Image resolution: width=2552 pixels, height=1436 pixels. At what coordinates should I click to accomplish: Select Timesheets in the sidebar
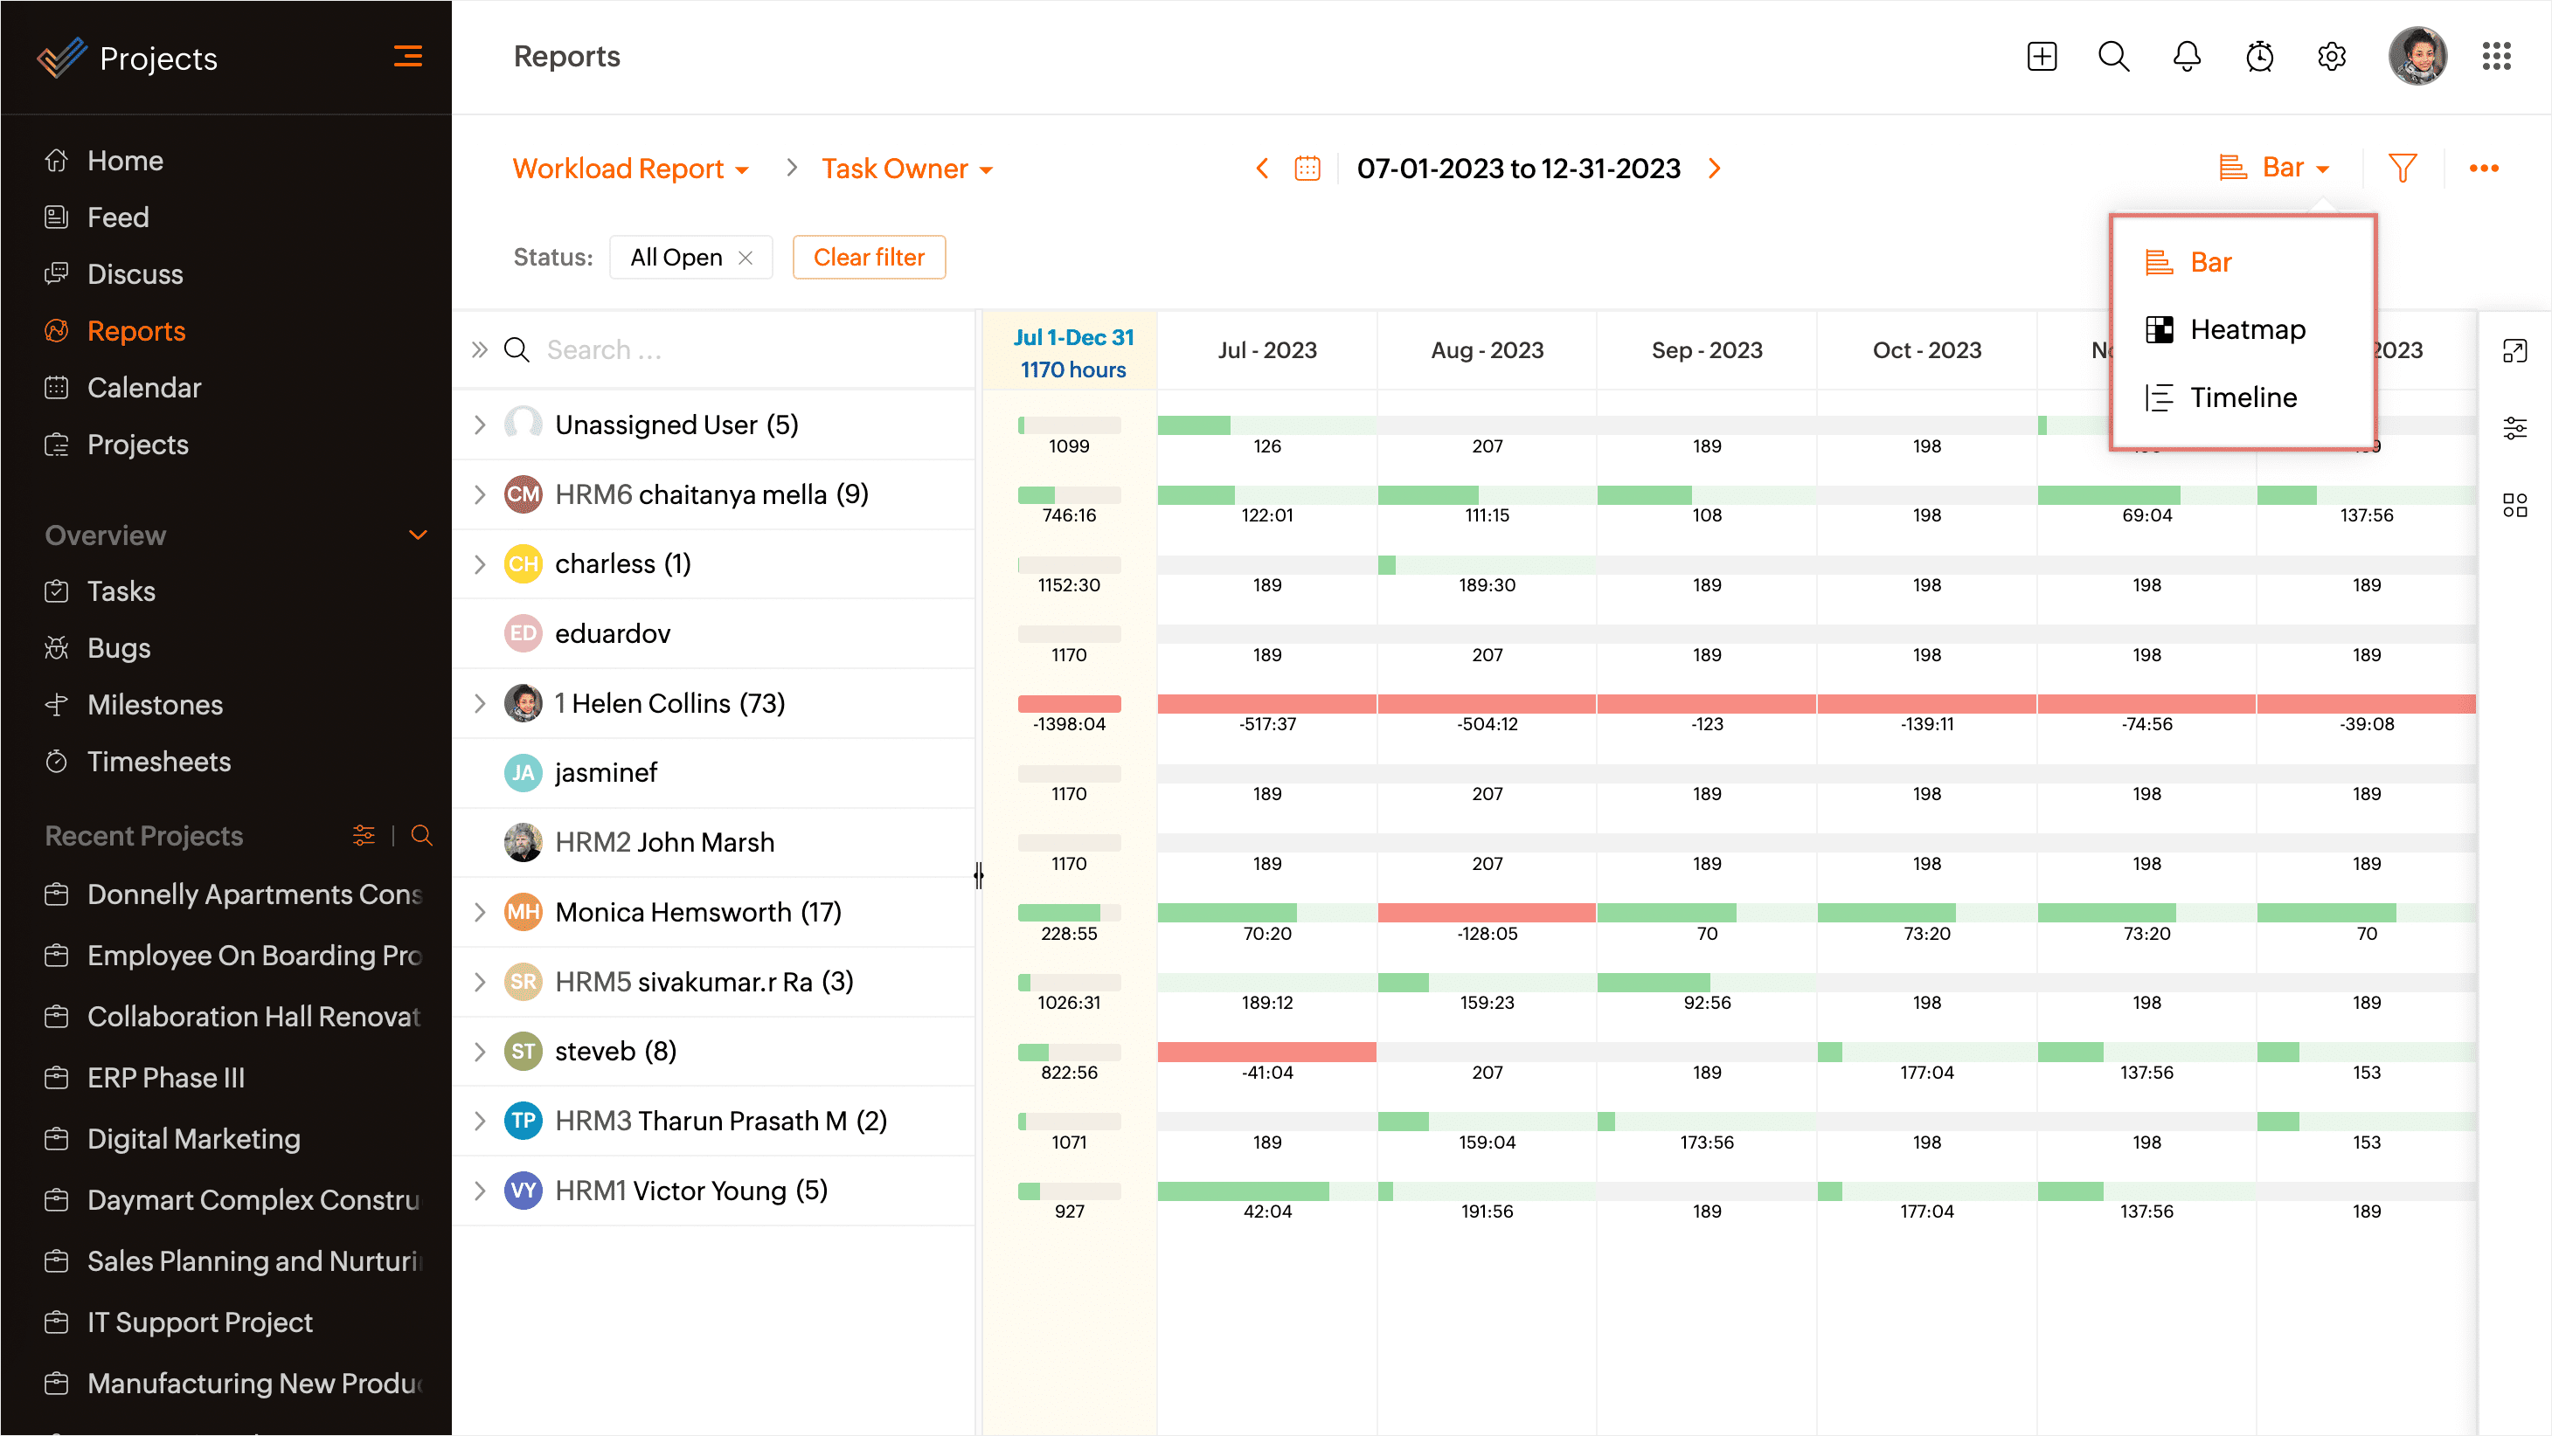(158, 762)
